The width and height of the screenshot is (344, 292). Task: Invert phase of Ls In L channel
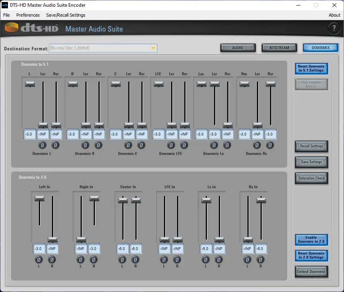206,260
